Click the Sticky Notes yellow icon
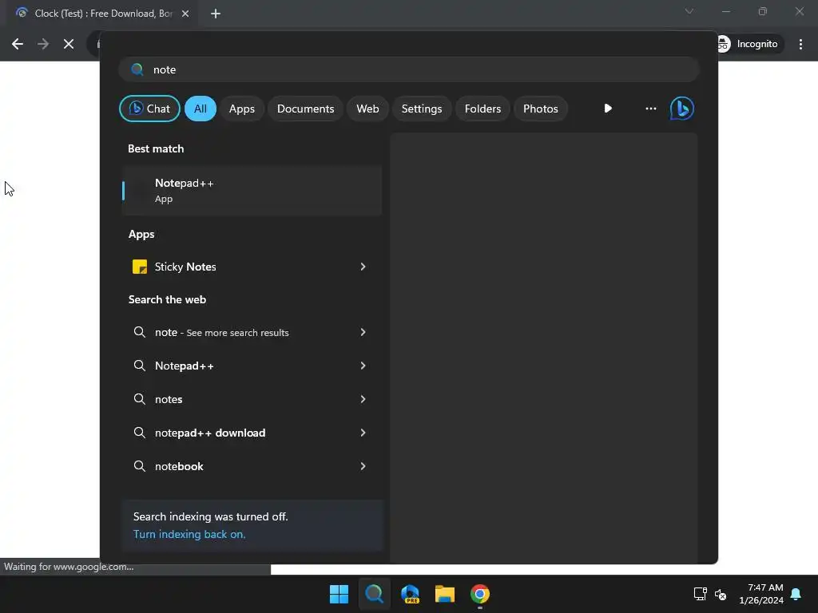 click(x=139, y=267)
